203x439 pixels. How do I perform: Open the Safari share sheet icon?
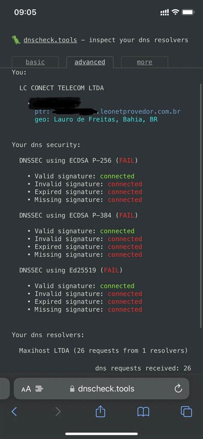101,411
